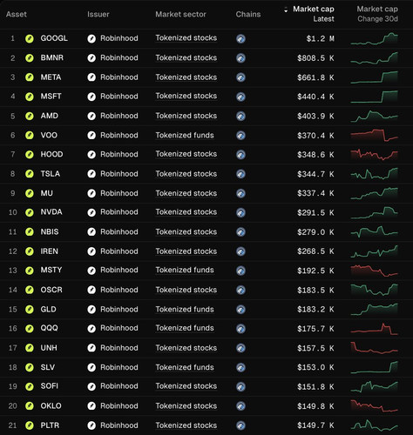Click the PLTR asset token icon
This screenshot has height=435, width=413.
[30, 425]
